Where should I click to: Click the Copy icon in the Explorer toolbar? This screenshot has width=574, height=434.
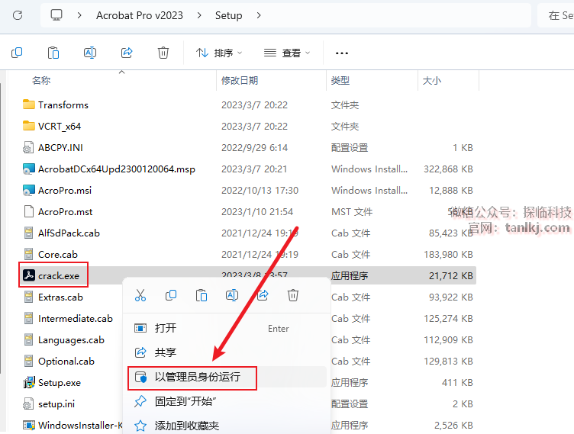[17, 53]
